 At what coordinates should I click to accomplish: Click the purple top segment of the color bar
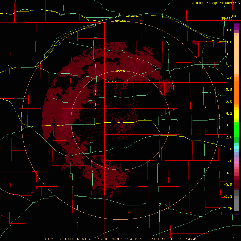pos(236,27)
